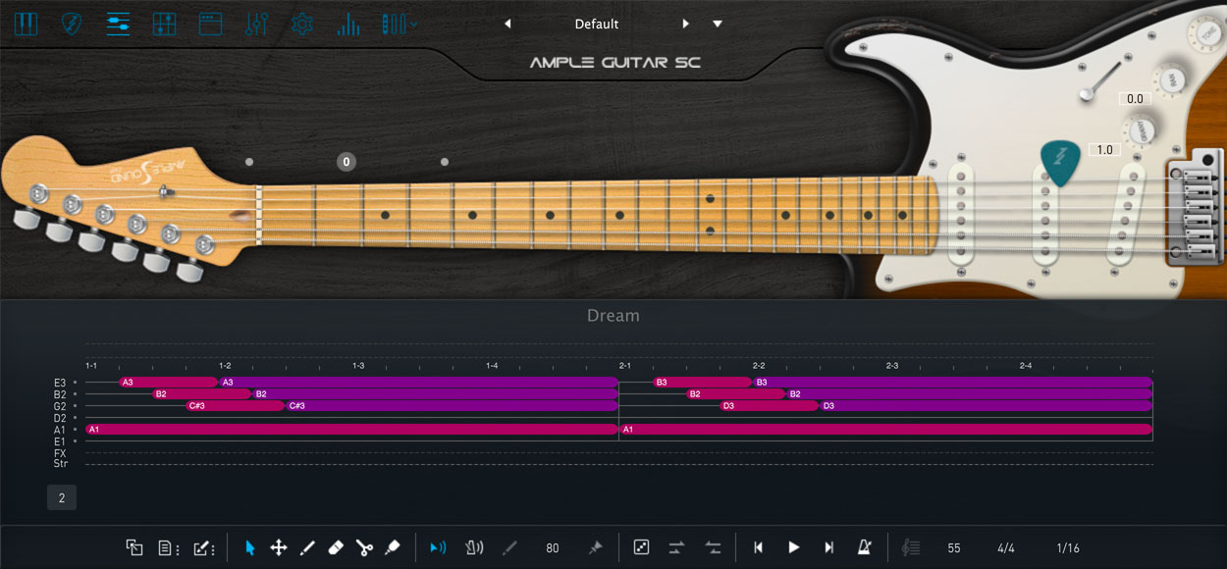Play the riff
This screenshot has height=569, width=1227.
pos(794,547)
